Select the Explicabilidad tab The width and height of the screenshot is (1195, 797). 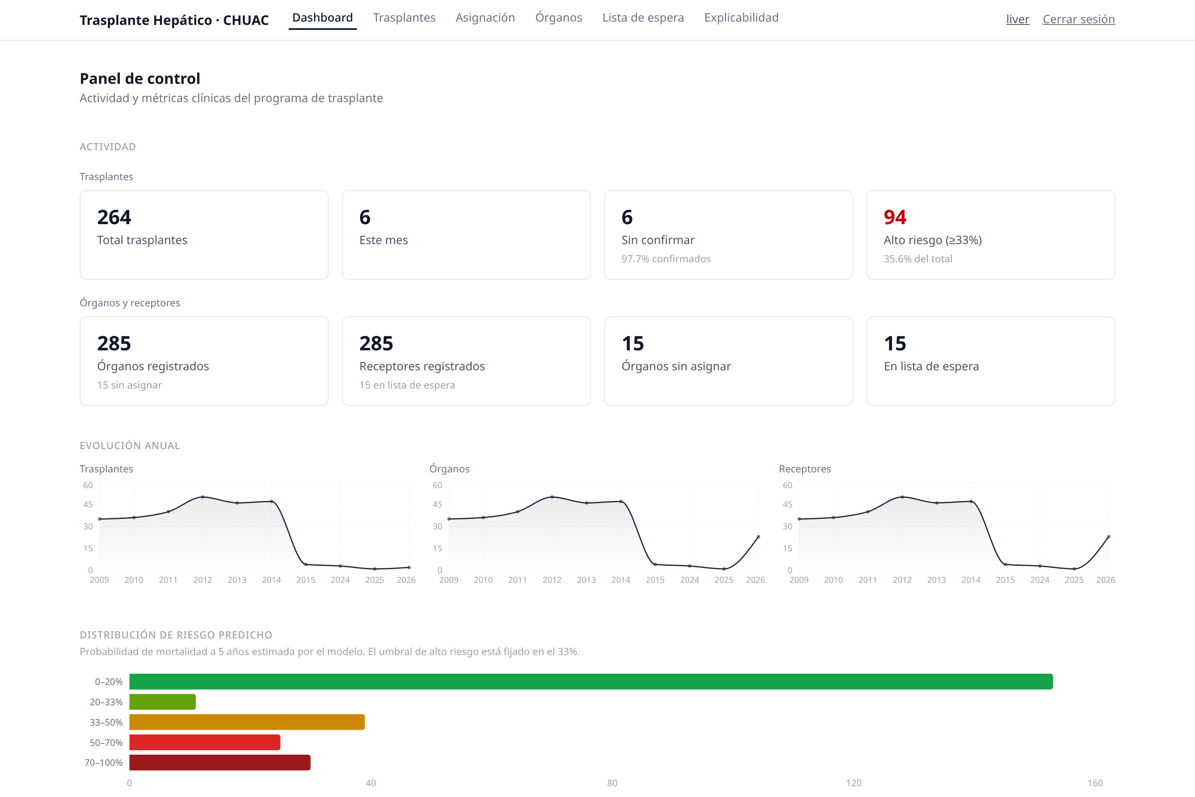click(x=741, y=18)
